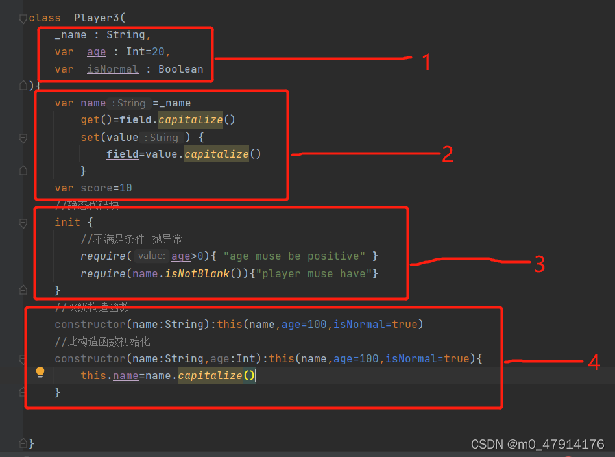615x457 pixels.
Task: Click the class Player3 closing parenthesis fold marker
Action: 23,86
